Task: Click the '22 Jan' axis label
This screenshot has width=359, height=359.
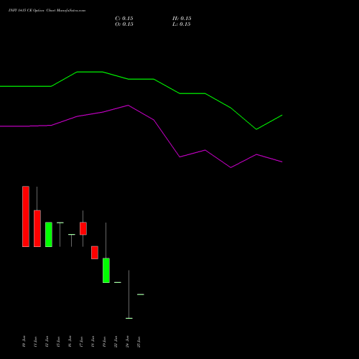Action: click(x=116, y=342)
